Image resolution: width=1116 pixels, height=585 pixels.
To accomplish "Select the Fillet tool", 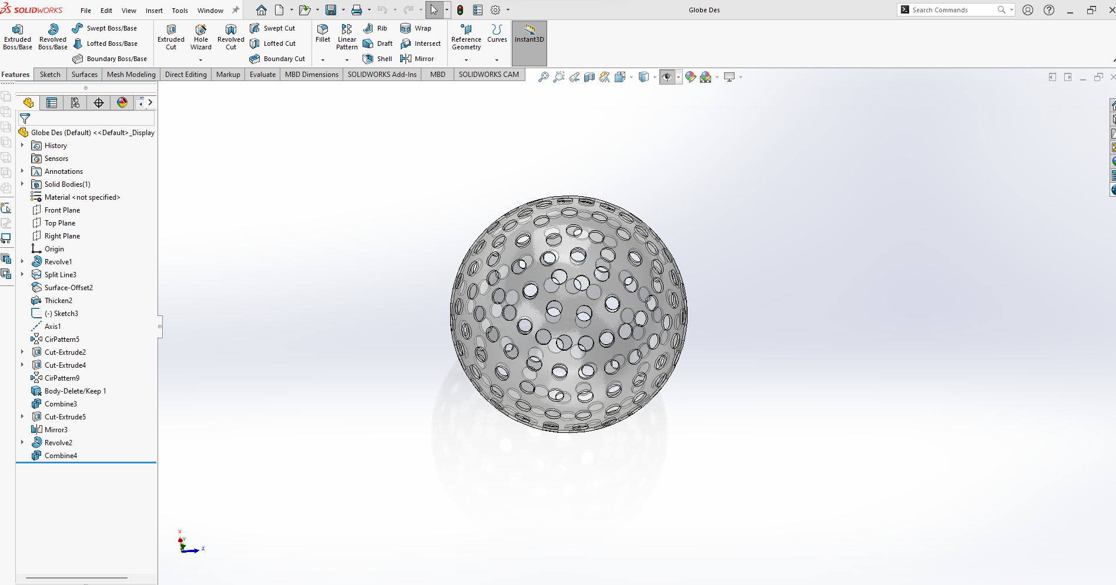I will click(x=323, y=33).
